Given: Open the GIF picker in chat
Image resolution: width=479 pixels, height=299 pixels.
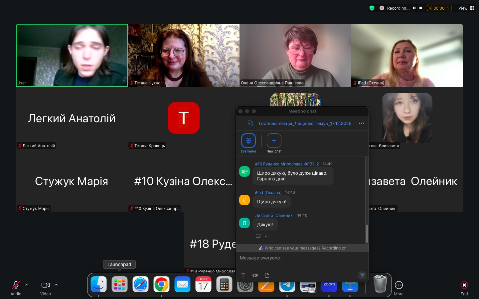Looking at the screenshot, I should [255, 275].
